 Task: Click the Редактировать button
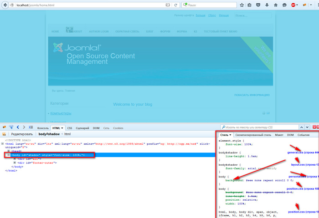click(22, 134)
